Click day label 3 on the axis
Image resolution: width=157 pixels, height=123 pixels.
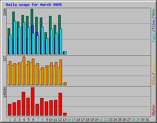coord(19,120)
